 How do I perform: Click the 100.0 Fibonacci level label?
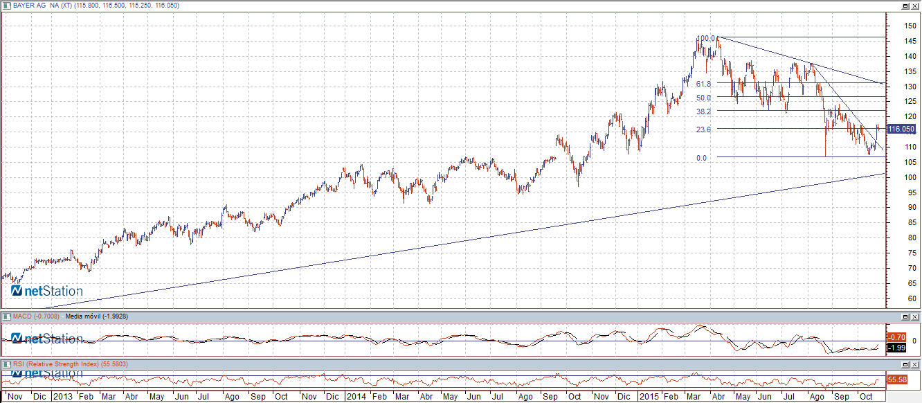click(705, 39)
